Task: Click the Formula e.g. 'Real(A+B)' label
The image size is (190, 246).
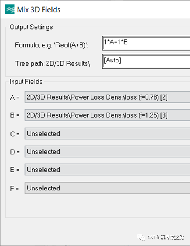Action: tap(52, 45)
